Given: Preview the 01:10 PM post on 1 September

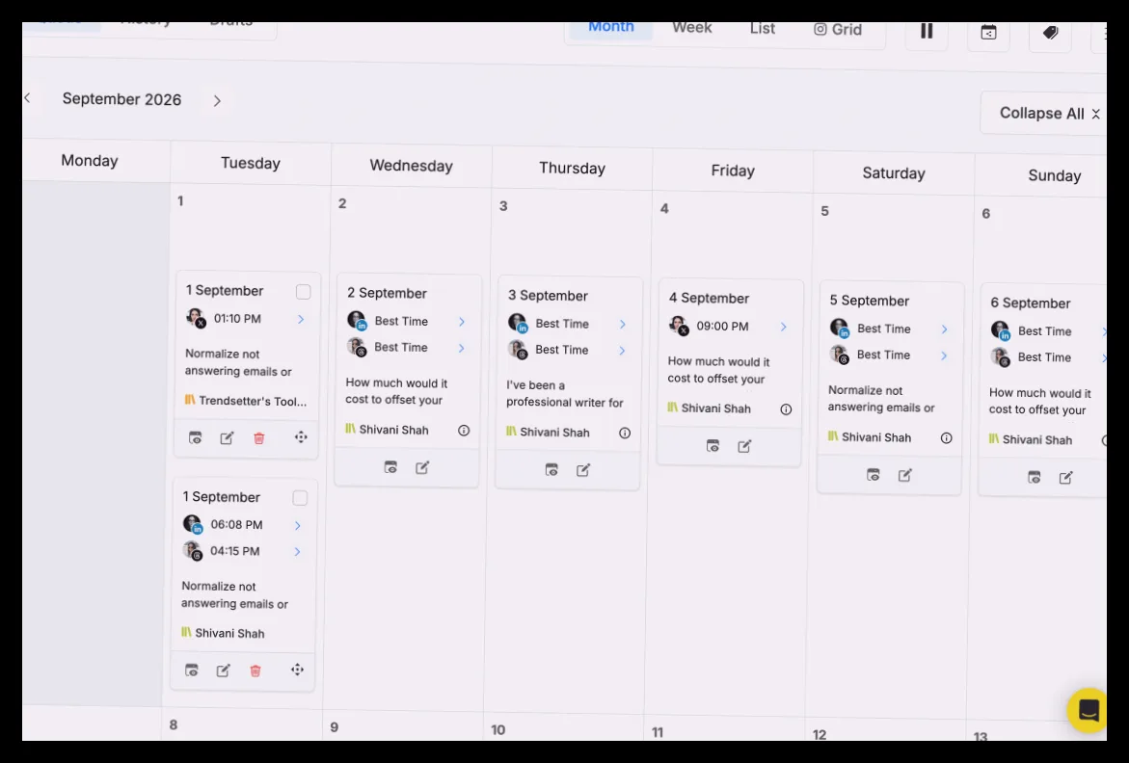Looking at the screenshot, I should tap(195, 437).
